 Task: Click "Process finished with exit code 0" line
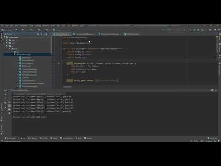pyautogui.click(x=30, y=117)
